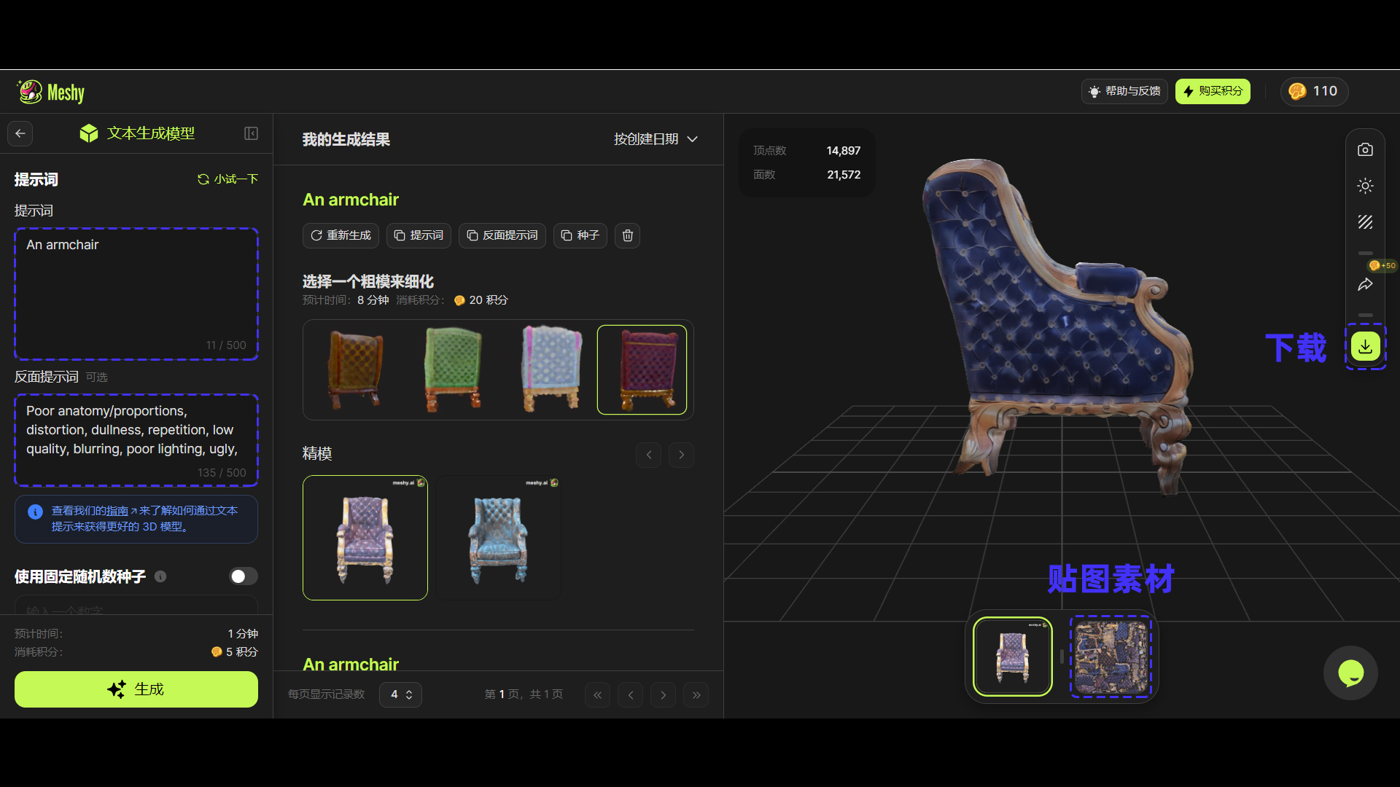The image size is (1400, 787).
Task: Open the 按创建日期 sort dropdown
Action: [655, 138]
